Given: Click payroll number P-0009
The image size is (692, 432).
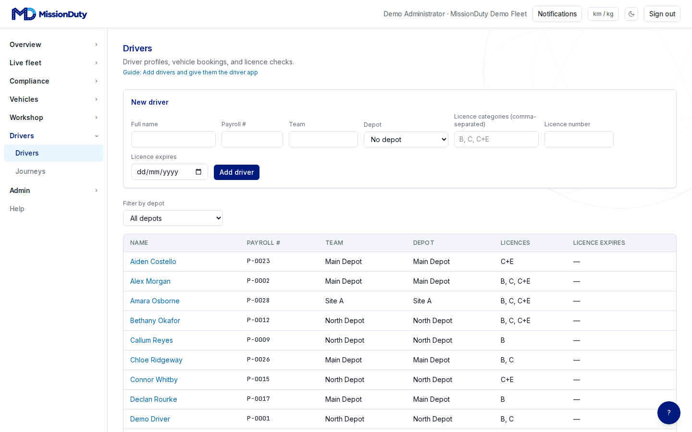Looking at the screenshot, I should [259, 340].
